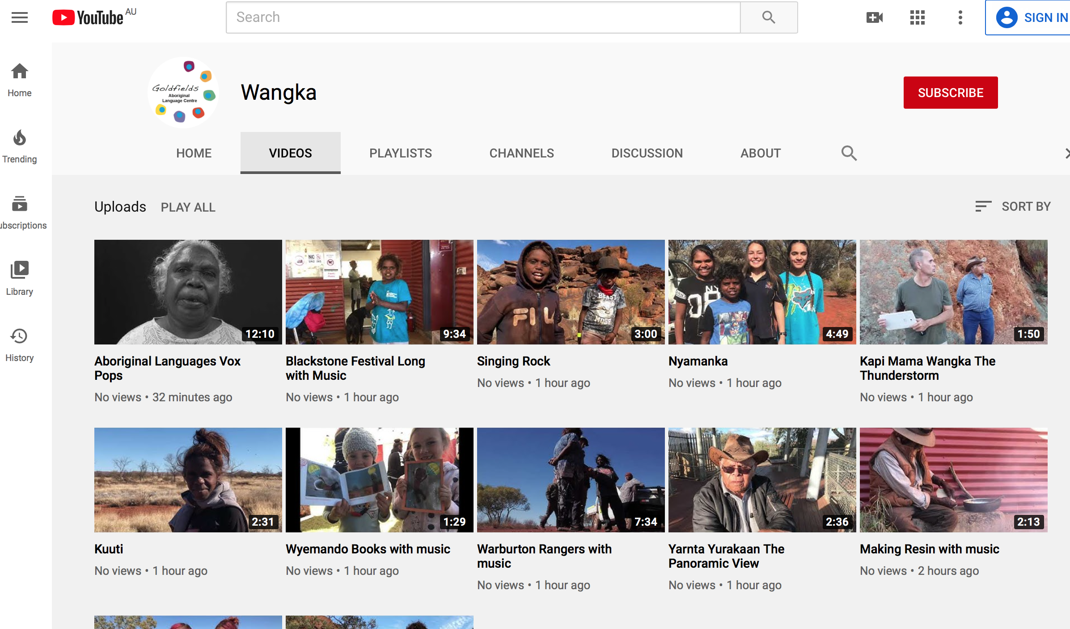Open Trending in the sidebar
This screenshot has height=629, width=1070.
coord(20,146)
